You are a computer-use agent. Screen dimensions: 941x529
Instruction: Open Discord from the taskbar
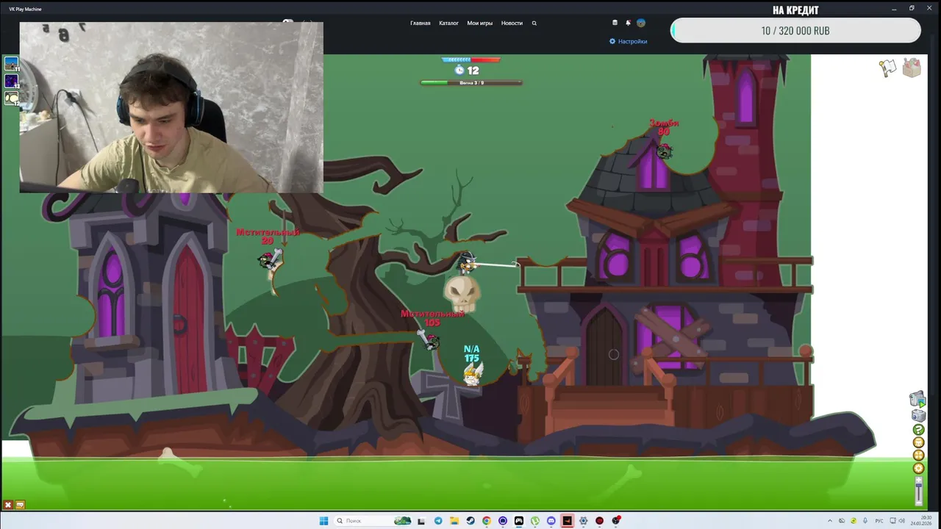[x=551, y=521]
